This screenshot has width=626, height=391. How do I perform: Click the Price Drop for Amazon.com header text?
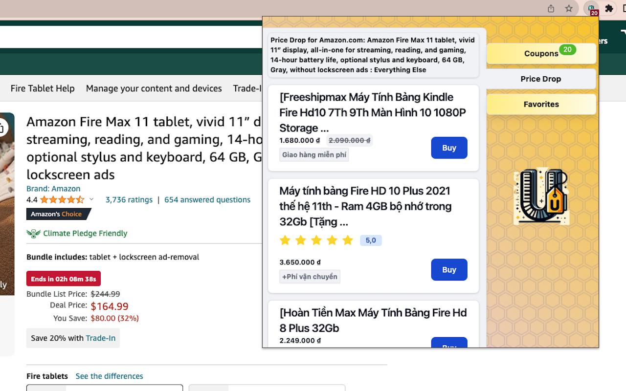point(373,55)
